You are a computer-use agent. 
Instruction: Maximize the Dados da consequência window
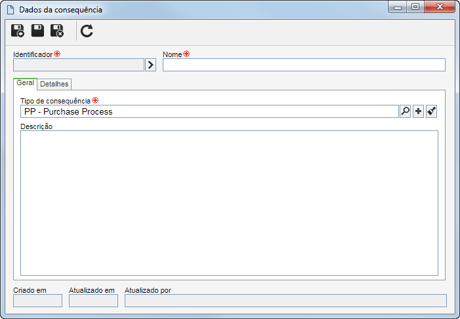pyautogui.click(x=415, y=7)
